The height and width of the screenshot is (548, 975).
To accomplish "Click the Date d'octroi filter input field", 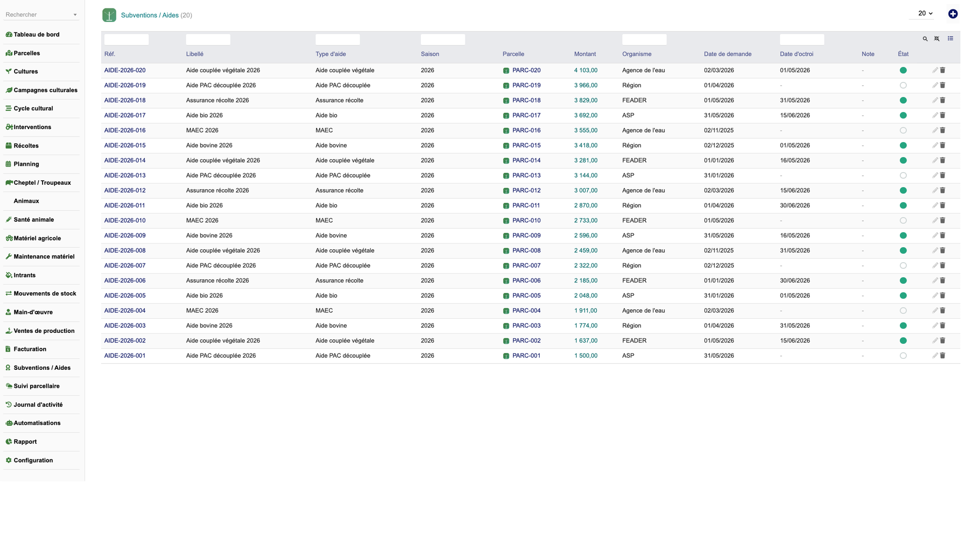I will 802,39.
